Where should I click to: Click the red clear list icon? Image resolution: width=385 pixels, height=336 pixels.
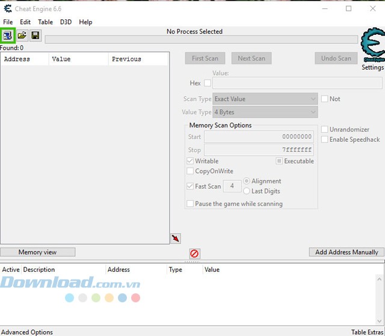coord(194,254)
